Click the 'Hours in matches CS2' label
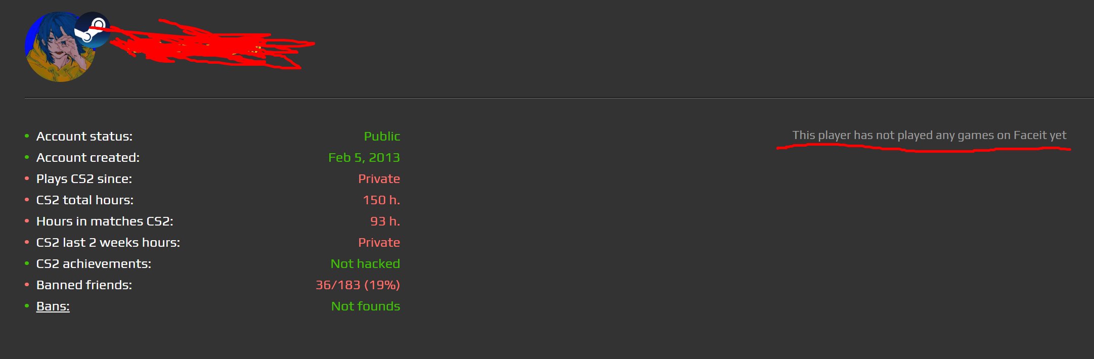 [105, 221]
